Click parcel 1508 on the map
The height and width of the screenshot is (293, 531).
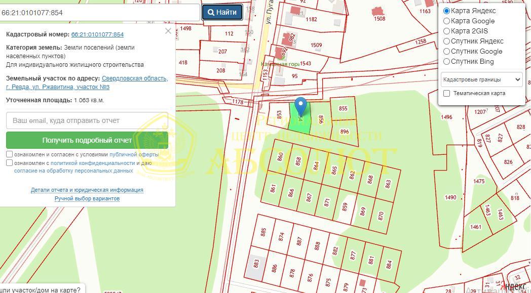click(x=380, y=19)
